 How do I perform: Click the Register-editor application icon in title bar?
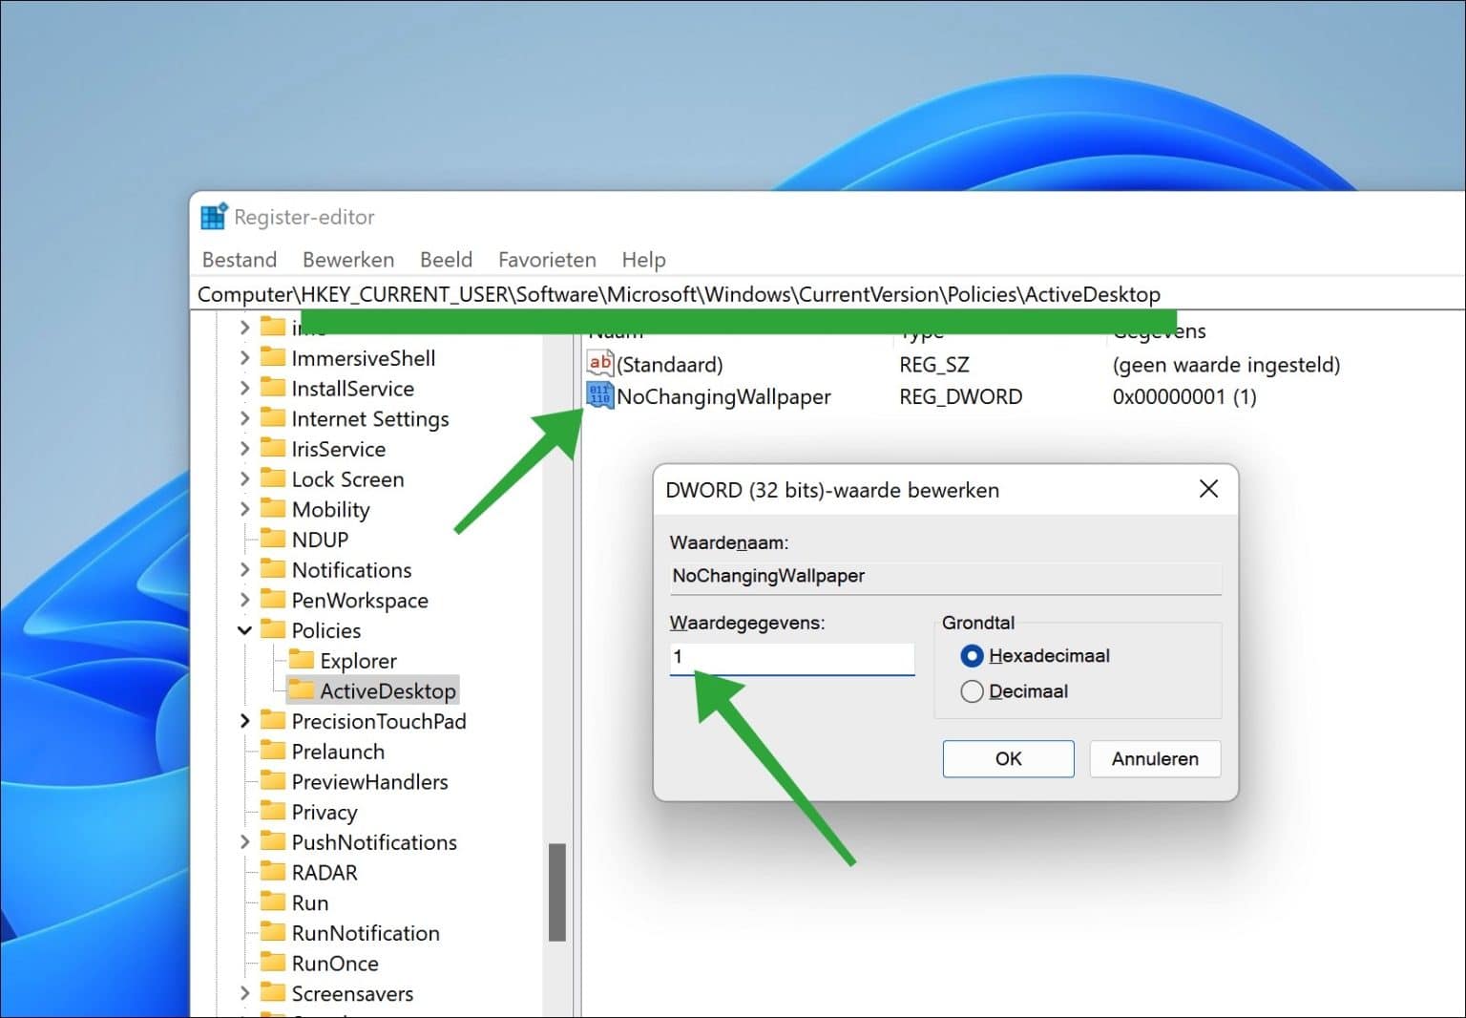coord(212,216)
